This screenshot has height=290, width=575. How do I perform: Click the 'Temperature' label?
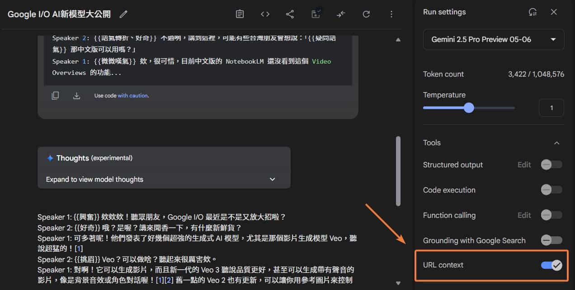[x=444, y=95]
